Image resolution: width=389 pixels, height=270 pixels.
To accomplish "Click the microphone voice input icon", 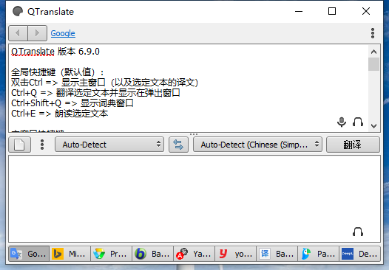I will [x=342, y=122].
